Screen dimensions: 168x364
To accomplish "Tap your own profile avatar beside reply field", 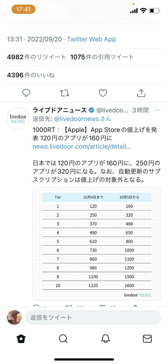I will [14, 318].
